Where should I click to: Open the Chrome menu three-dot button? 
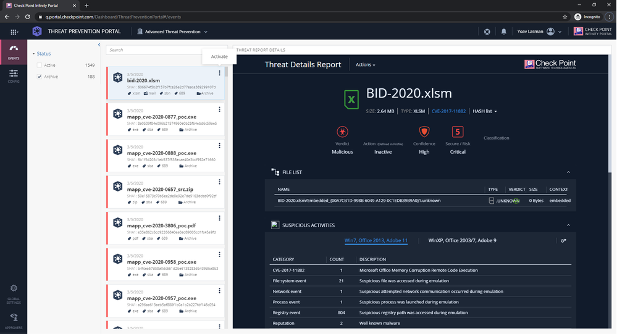click(610, 17)
